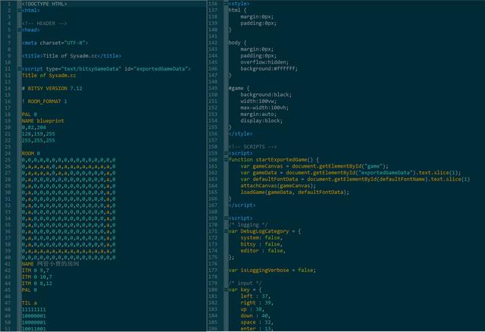Collapse the <html> tag fold on line 2
The height and width of the screenshot is (332, 485).
point(20,10)
